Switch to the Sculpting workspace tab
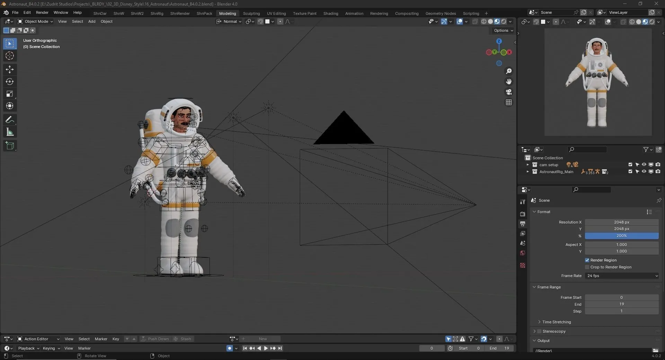Image resolution: width=665 pixels, height=360 pixels. pyautogui.click(x=252, y=13)
